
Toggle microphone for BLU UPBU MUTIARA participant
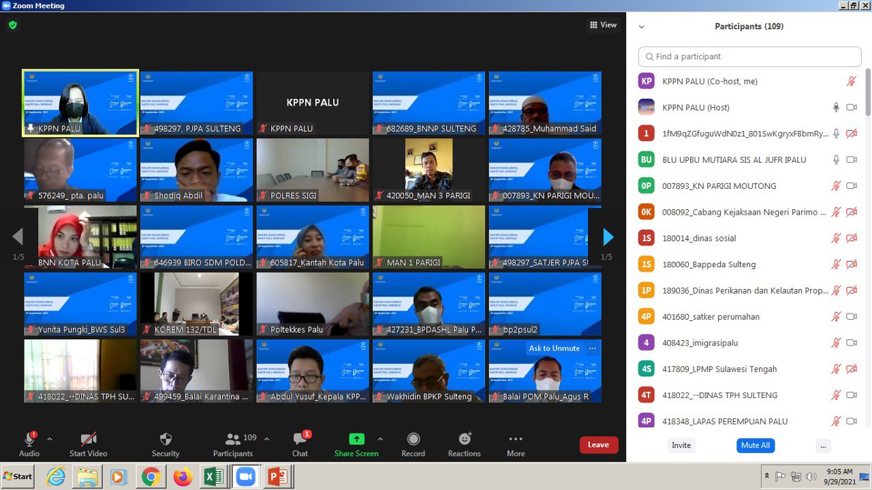836,159
